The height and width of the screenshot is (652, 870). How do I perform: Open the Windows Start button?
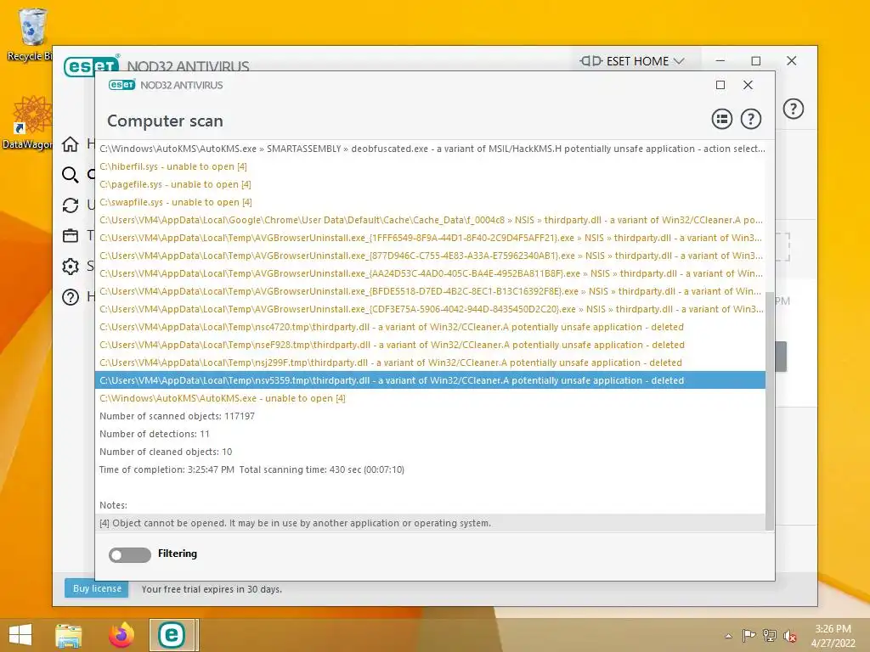point(20,635)
